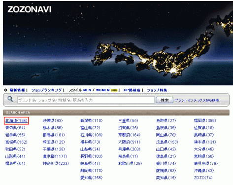This screenshot has height=185, width=233.
Task: Open the HP掲載店 menu item
Action: [132, 90]
